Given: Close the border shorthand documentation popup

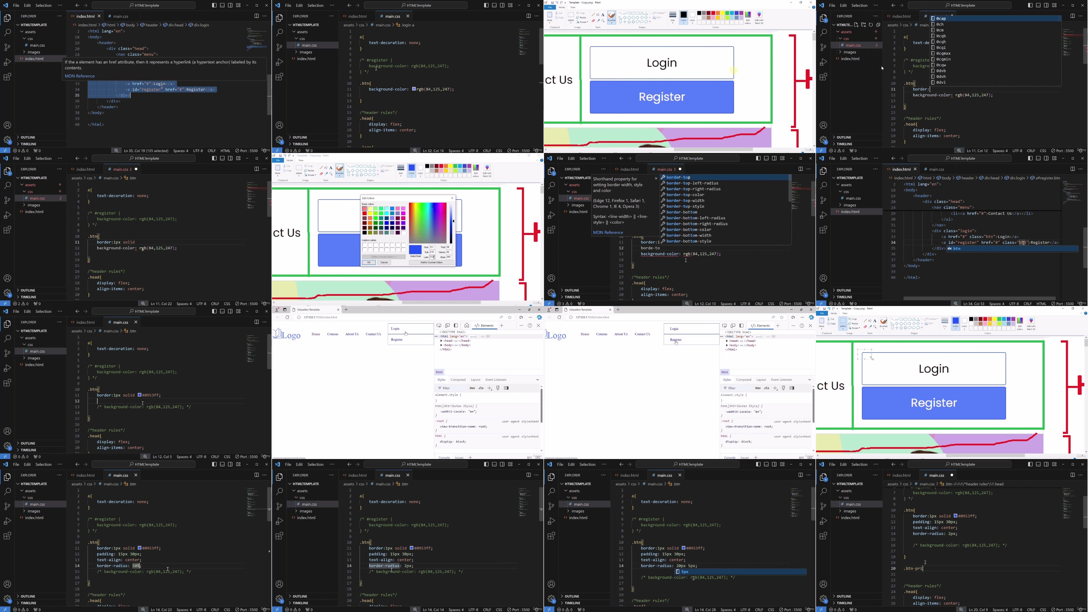Looking at the screenshot, I should pyautogui.click(x=656, y=178).
